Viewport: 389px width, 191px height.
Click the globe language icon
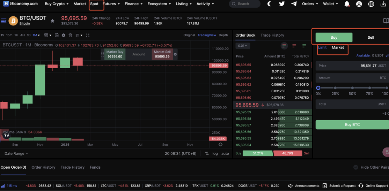click(x=371, y=4)
